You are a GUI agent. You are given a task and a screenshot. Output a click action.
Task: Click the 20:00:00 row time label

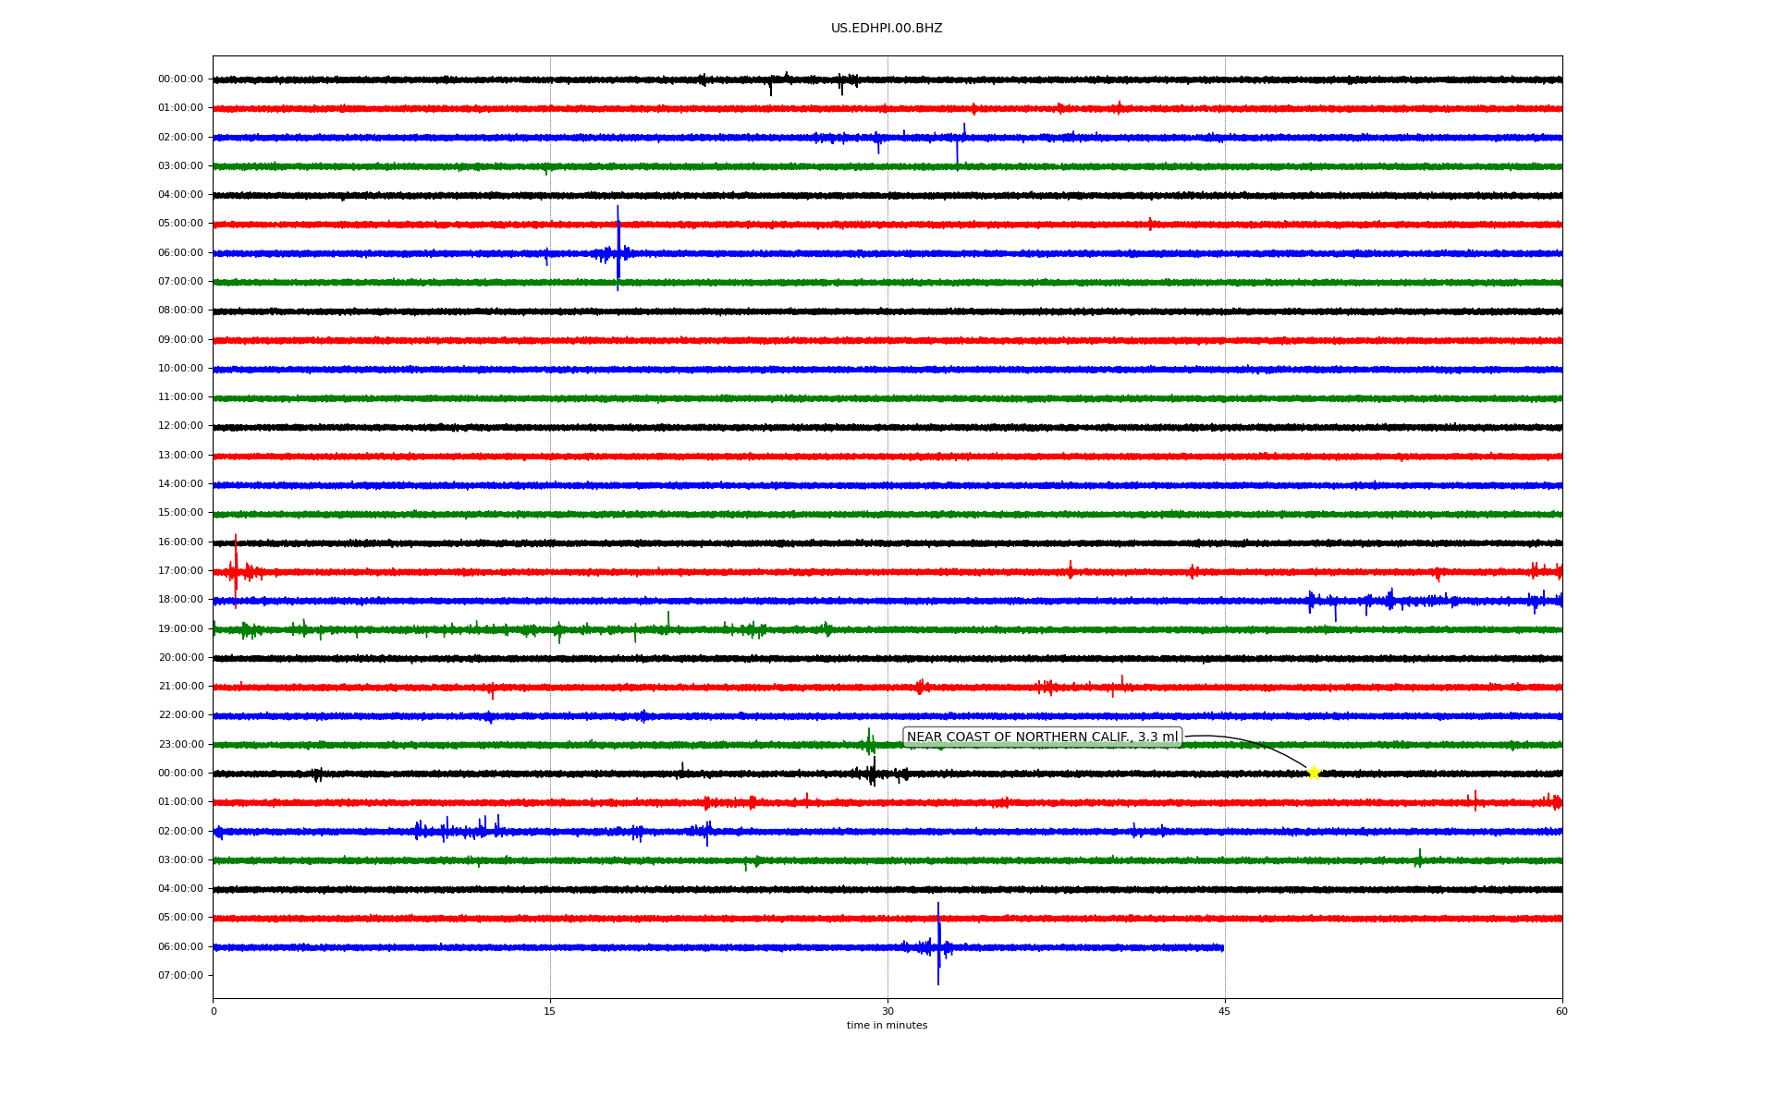click(x=180, y=658)
